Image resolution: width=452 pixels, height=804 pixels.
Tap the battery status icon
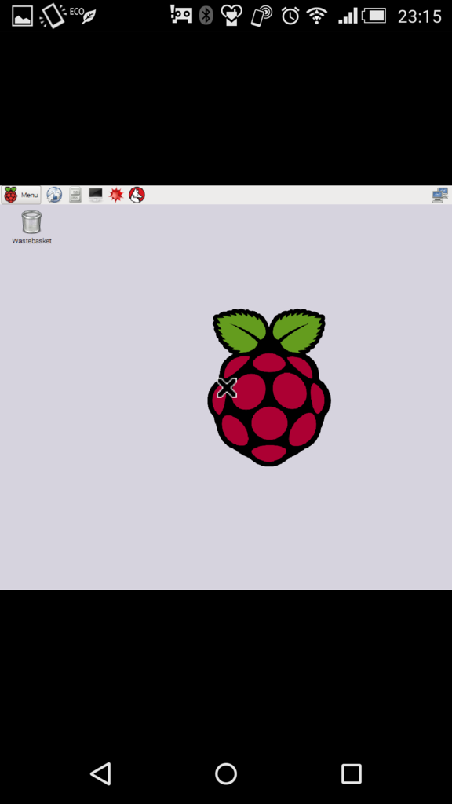click(374, 16)
